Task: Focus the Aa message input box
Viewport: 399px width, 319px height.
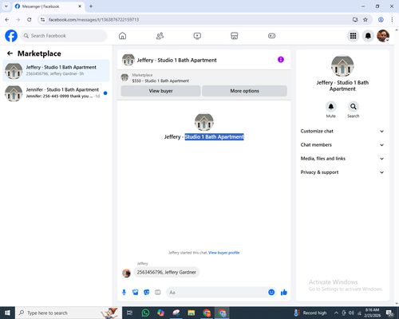Action: tap(218, 293)
